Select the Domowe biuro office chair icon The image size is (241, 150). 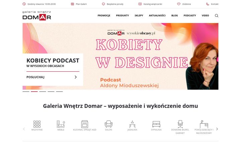(x=180, y=124)
